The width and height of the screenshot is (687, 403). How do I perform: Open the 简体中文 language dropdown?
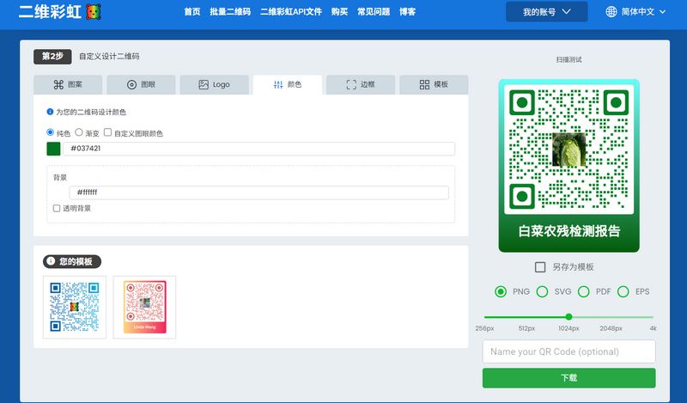(x=635, y=12)
